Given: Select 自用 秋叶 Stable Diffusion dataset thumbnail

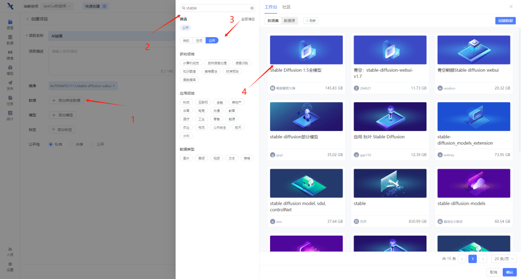Looking at the screenshot, I should point(390,117).
